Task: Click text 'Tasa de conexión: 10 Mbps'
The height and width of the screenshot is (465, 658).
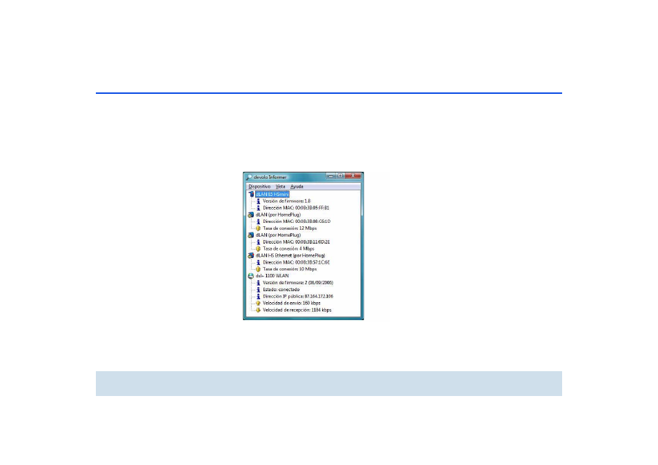Action: (x=290, y=269)
